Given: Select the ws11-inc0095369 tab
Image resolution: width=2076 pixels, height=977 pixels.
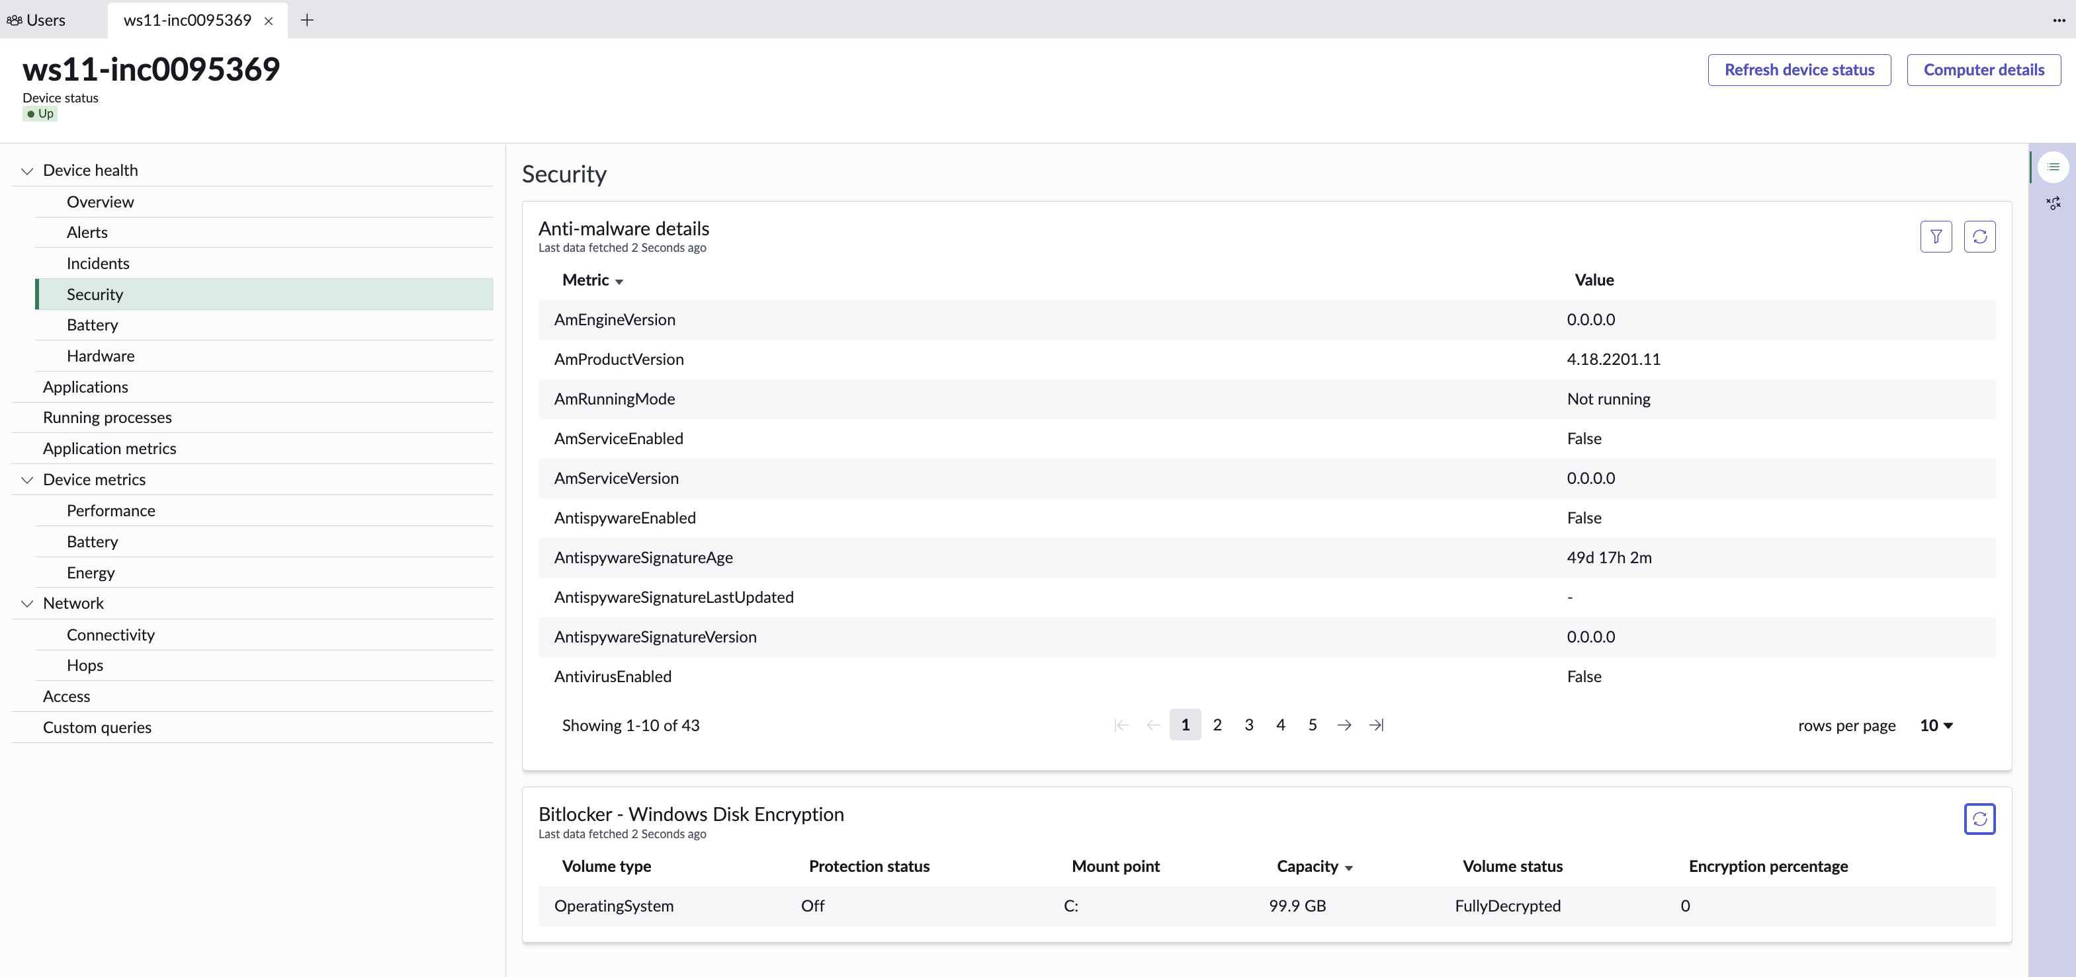Looking at the screenshot, I should click(188, 20).
